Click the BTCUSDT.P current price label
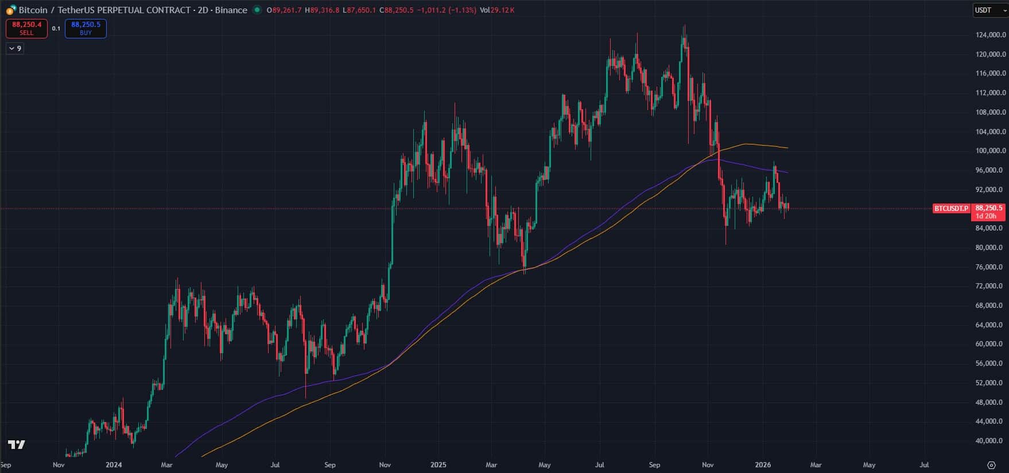 click(x=951, y=208)
